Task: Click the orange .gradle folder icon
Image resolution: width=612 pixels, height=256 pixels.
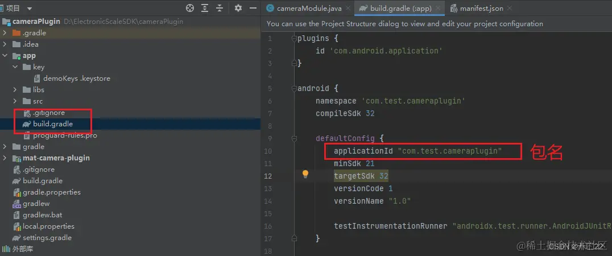Action: 16,33
